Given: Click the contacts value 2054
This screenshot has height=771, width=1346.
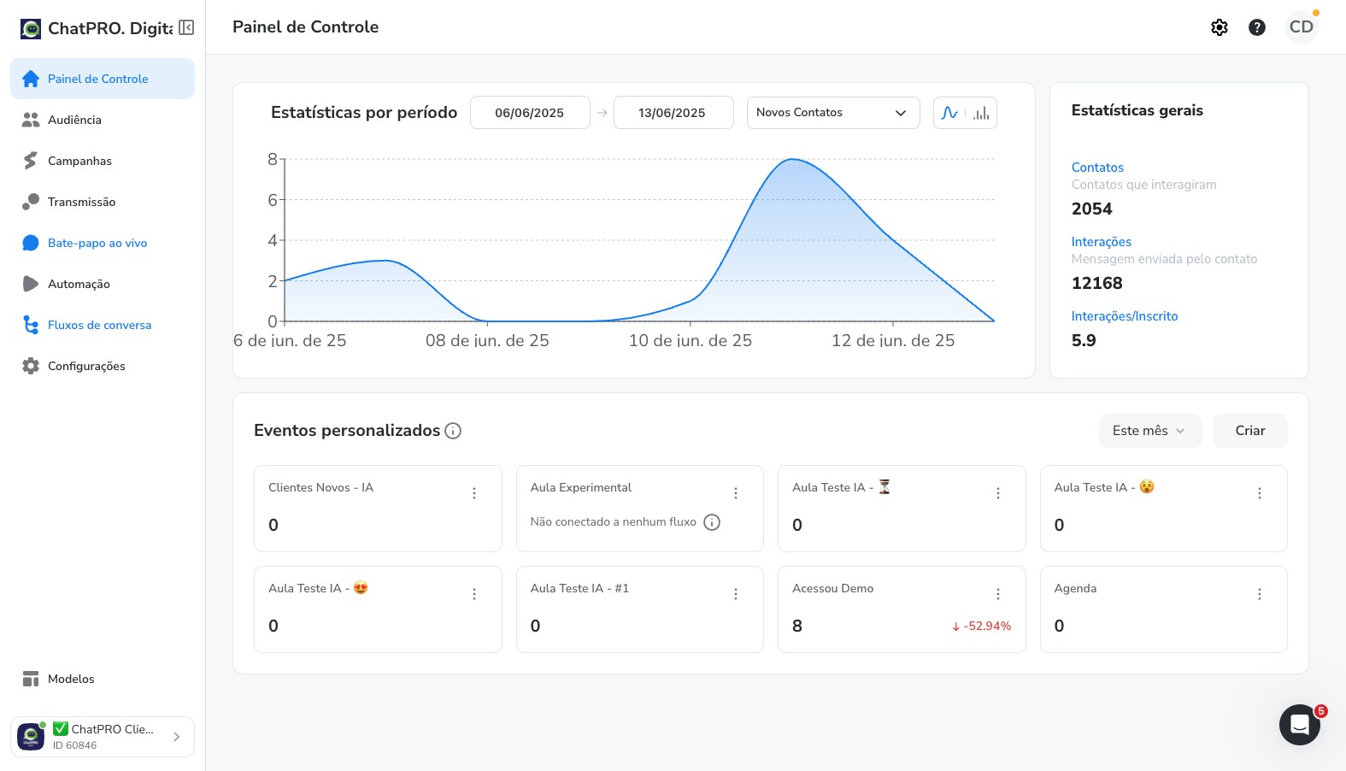Looking at the screenshot, I should [x=1092, y=209].
